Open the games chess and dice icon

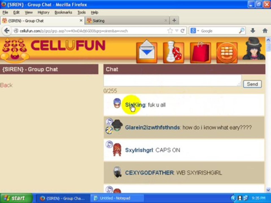pyautogui.click(x=174, y=52)
